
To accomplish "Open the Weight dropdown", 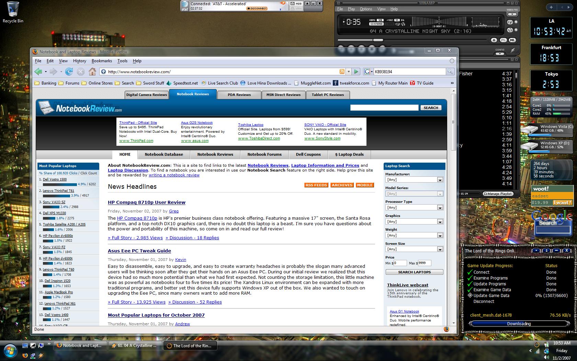I will click(x=414, y=236).
